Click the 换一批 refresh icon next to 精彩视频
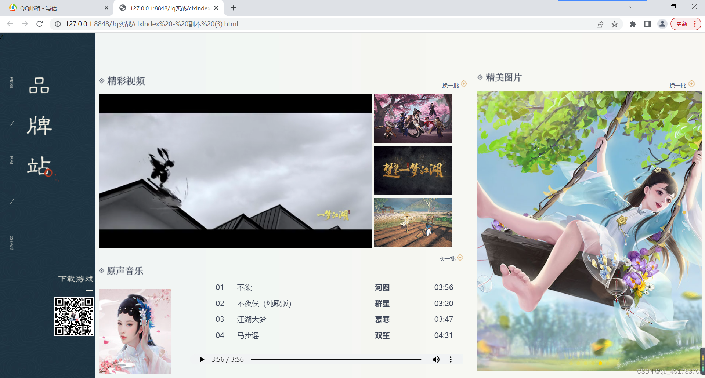 click(463, 84)
